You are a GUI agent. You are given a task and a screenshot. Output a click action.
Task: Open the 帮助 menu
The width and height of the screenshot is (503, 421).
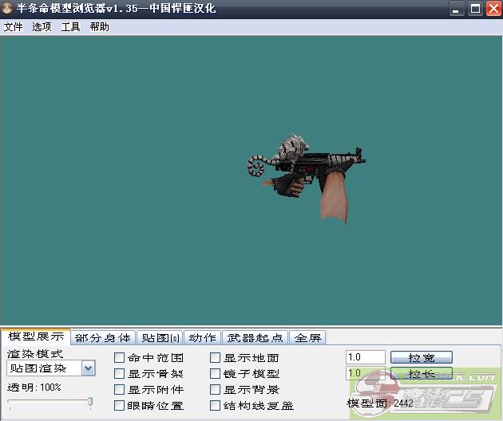99,26
